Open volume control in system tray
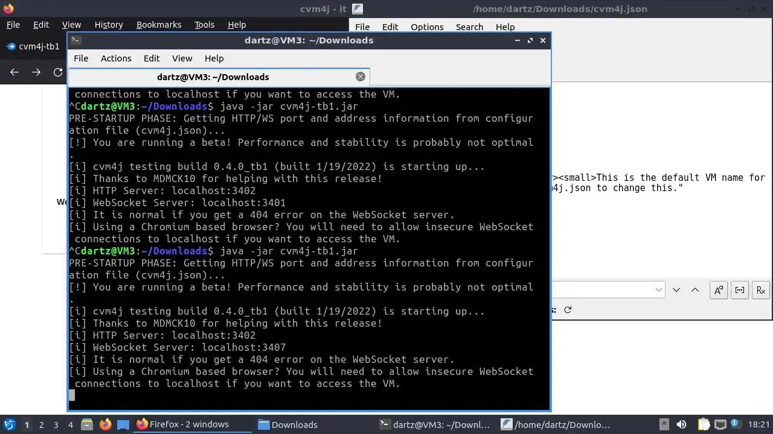 (x=681, y=424)
